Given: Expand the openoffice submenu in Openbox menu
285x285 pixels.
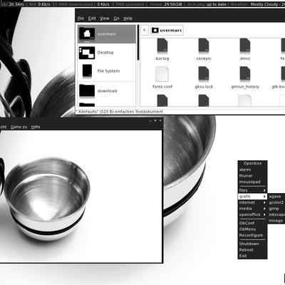Looking at the screenshot, I should tap(253, 214).
